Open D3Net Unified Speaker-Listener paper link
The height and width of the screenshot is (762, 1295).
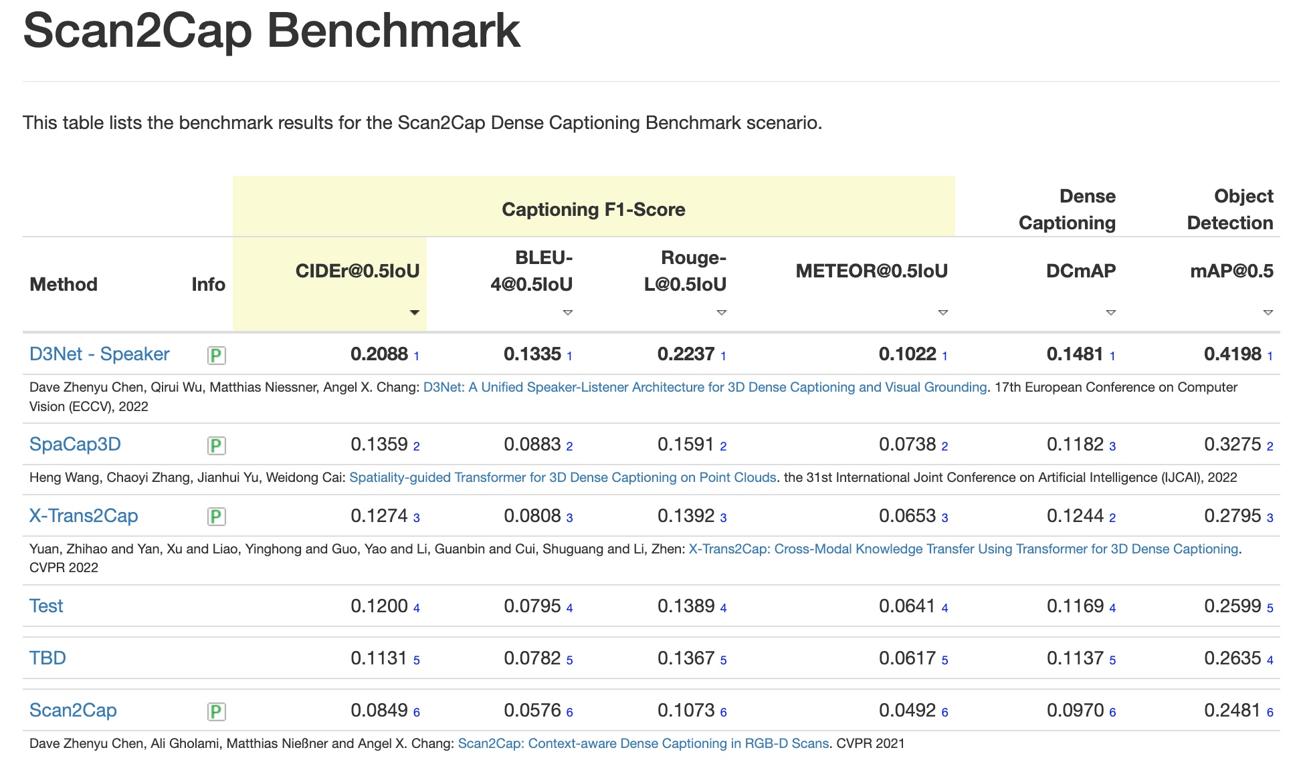[704, 387]
